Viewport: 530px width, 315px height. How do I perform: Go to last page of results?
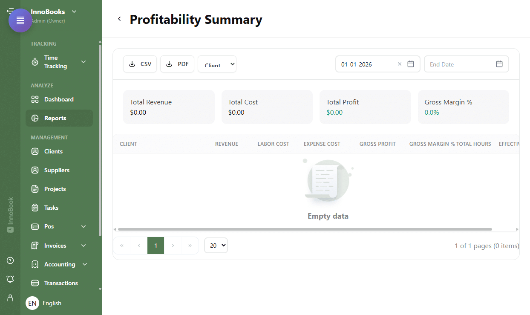(190, 246)
